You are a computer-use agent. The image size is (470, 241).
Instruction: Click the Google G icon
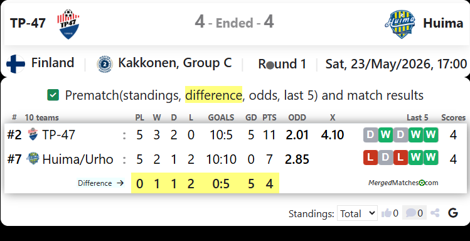coord(453,213)
